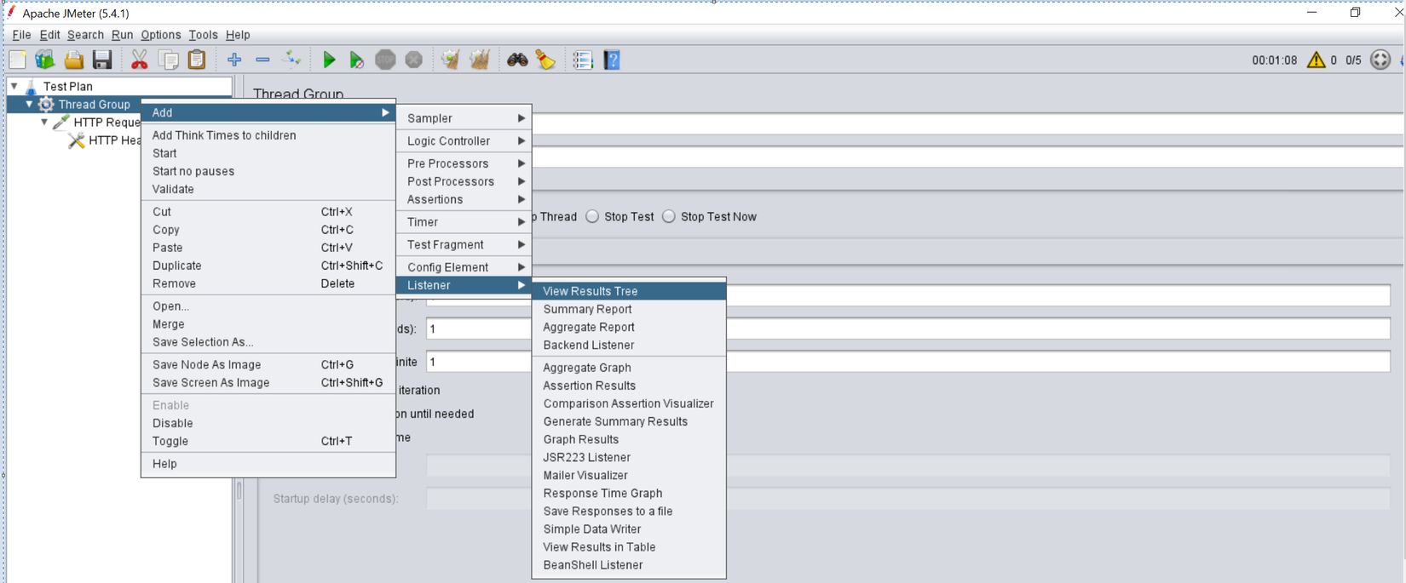Click the Loop Count field showing 1
This screenshot has height=583, width=1406.
pyautogui.click(x=908, y=362)
